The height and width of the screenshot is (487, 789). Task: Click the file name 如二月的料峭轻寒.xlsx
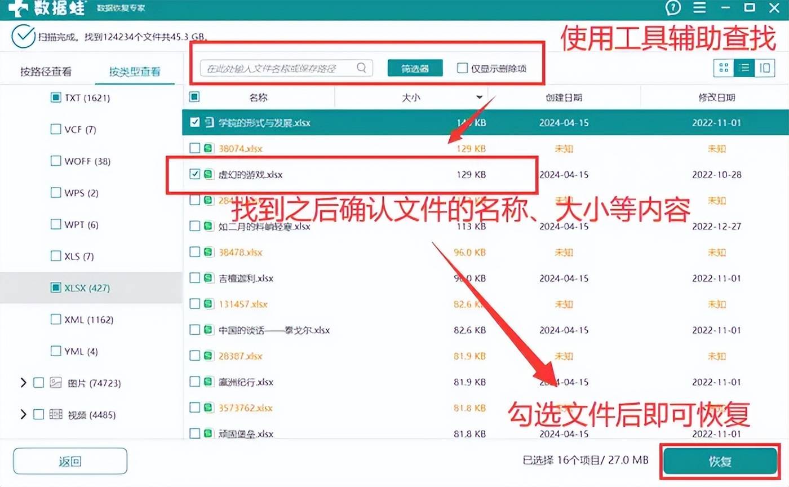pos(264,226)
